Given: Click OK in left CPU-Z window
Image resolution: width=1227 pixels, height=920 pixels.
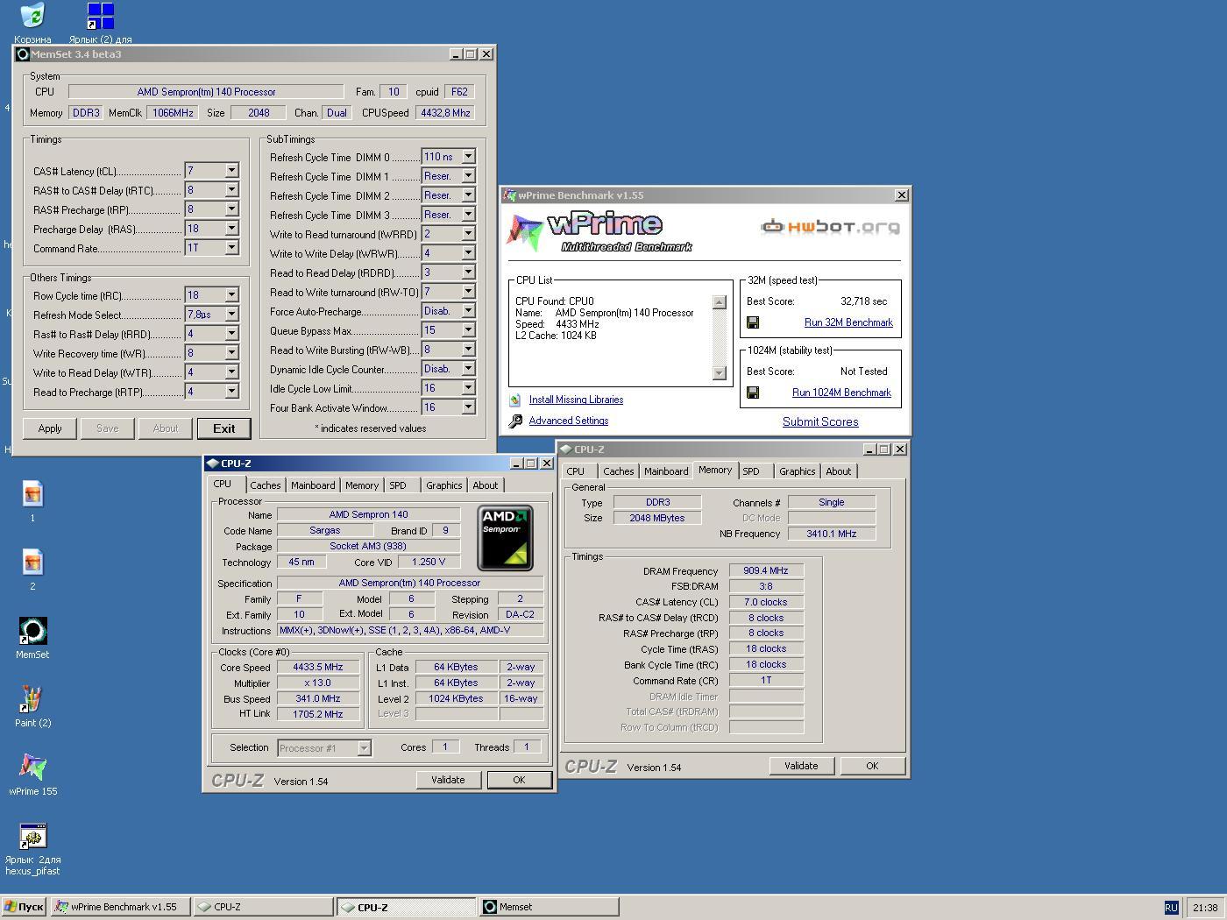Looking at the screenshot, I should (519, 780).
